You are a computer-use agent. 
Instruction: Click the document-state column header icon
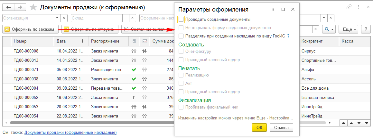pyautogui.click(x=134, y=41)
